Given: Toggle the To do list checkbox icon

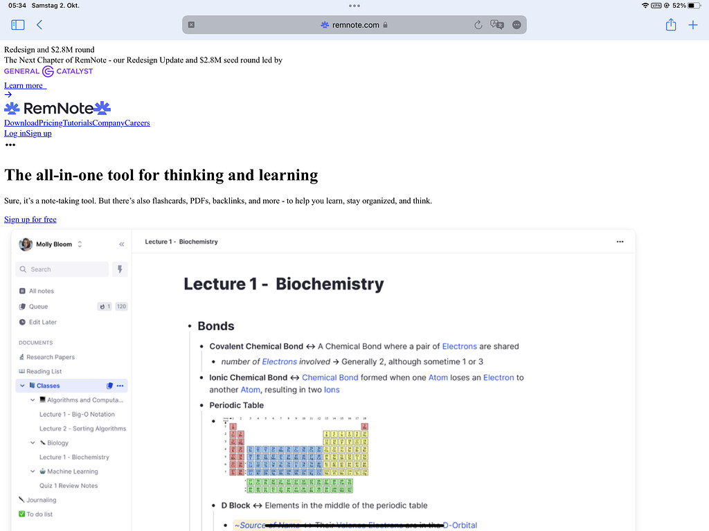Looking at the screenshot, I should tap(24, 514).
